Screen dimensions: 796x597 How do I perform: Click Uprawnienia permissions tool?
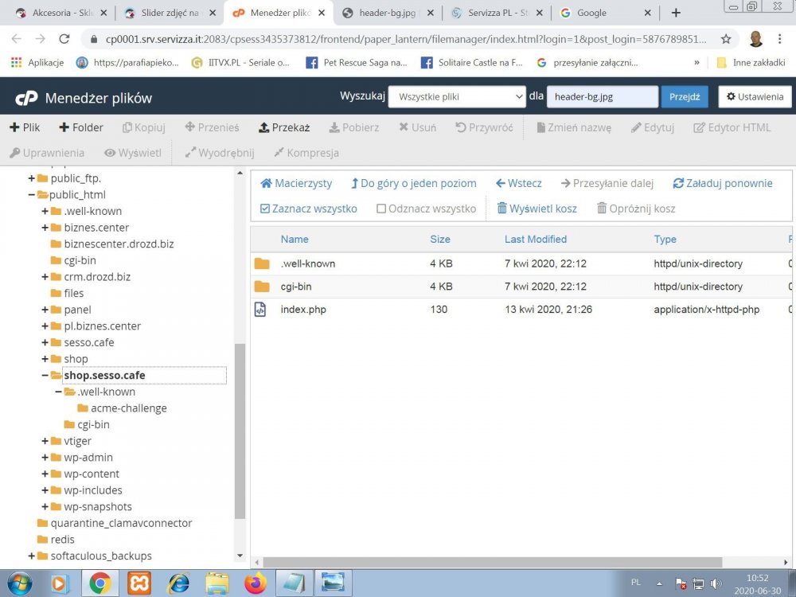click(x=47, y=153)
